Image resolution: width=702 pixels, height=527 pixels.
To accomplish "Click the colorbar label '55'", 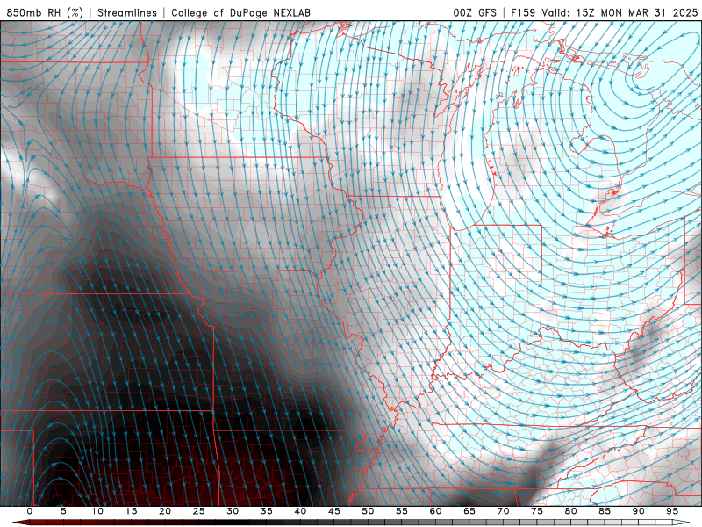I will pos(402,511).
